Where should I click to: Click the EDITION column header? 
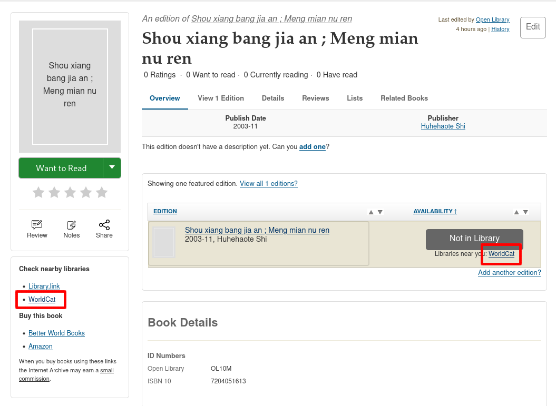coord(165,211)
